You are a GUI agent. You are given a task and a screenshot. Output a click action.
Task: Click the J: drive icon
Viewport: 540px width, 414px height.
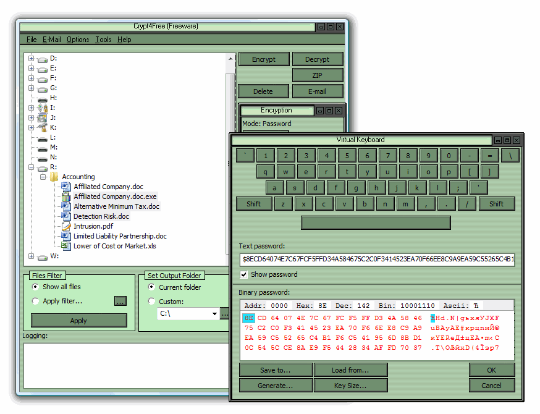click(x=43, y=118)
